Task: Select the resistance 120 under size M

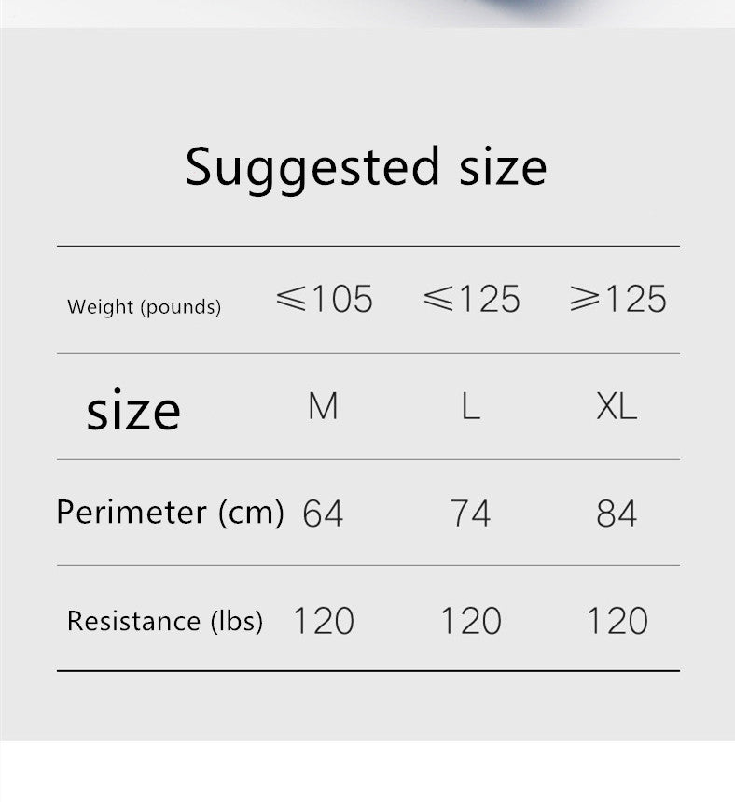Action: point(324,621)
